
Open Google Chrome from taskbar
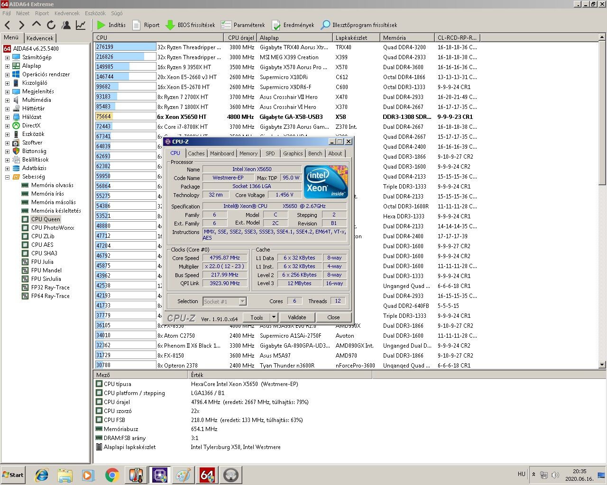pyautogui.click(x=112, y=475)
